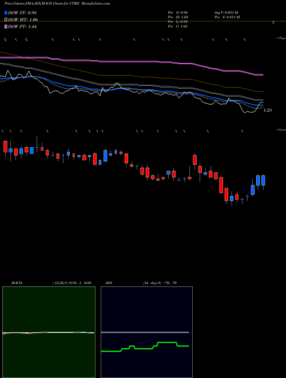Screen dimensions: 286x378
Task: Click the 'Avg V' average volume value
Action: pyautogui.click(x=226, y=13)
